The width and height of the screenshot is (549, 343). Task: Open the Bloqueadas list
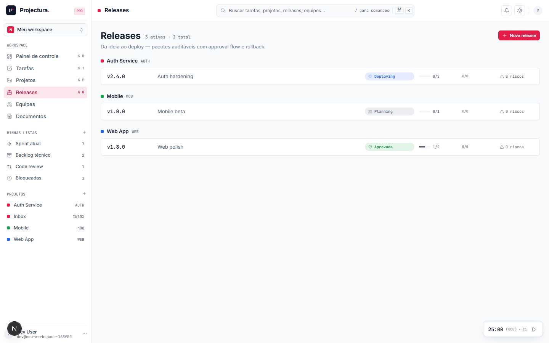click(45, 178)
